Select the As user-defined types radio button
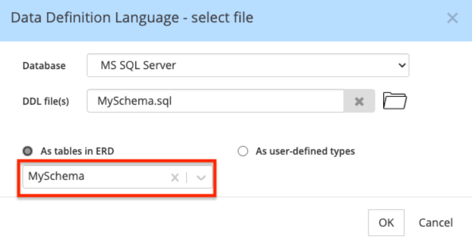The image size is (472, 244). pyautogui.click(x=243, y=151)
